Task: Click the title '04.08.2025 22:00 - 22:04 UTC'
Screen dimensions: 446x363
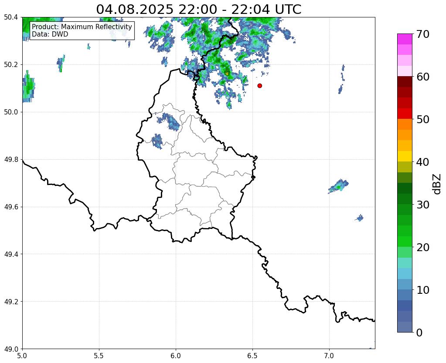Action: pyautogui.click(x=198, y=9)
